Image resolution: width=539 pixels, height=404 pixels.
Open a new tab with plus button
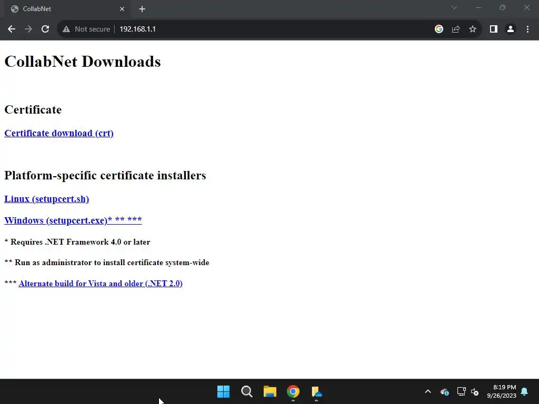142,9
